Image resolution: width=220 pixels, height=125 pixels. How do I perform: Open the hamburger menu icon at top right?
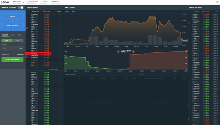pyautogui.click(x=217, y=2)
